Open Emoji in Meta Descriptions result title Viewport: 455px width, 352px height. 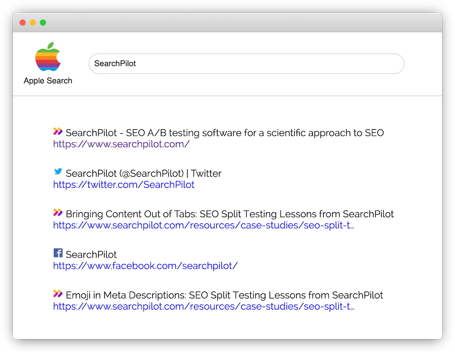coord(224,295)
